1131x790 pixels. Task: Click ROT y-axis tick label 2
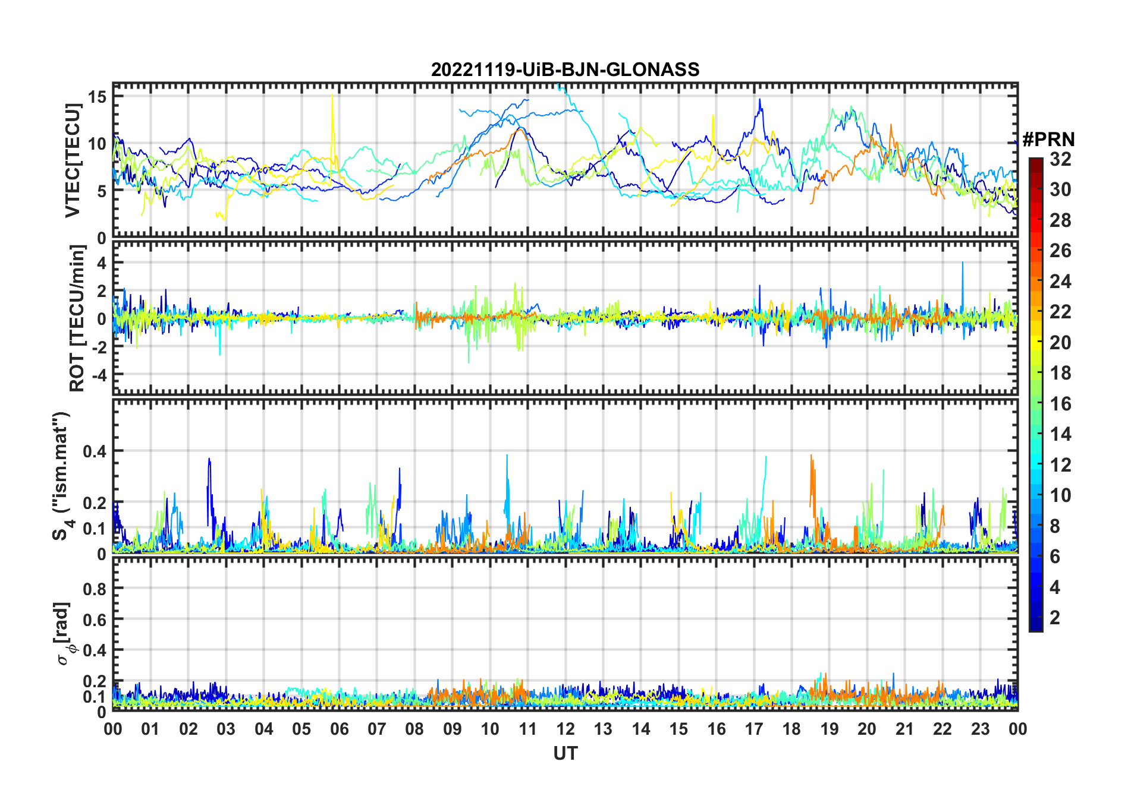(x=102, y=290)
